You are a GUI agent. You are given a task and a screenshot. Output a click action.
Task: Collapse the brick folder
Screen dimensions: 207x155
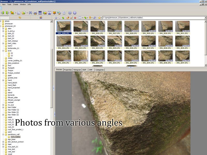(x=3, y=51)
